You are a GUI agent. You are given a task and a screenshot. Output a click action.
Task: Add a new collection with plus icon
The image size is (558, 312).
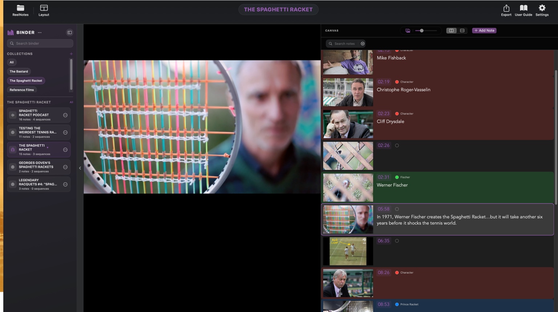point(71,54)
